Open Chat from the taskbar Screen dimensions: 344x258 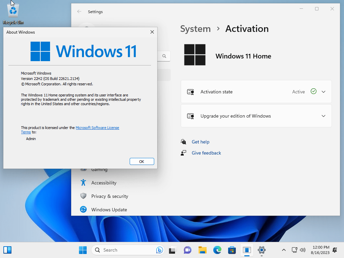point(187,250)
